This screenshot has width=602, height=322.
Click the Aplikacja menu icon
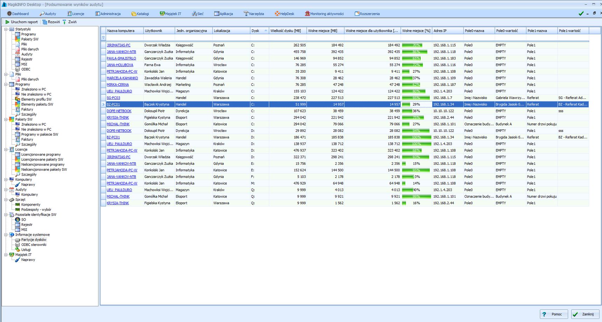[217, 14]
